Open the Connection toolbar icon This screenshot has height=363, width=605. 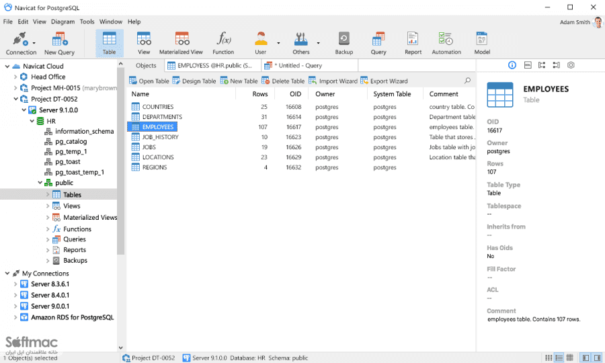[x=20, y=43]
